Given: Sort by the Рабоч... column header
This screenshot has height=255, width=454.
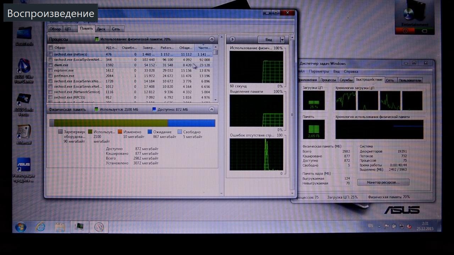Looking at the screenshot, I should click(167, 47).
